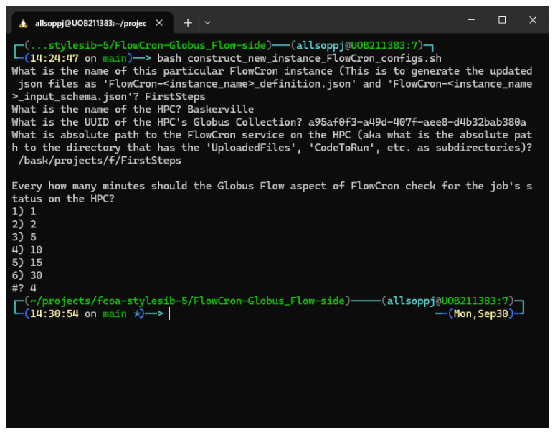Click the bash construct_new_instance command text
The height and width of the screenshot is (434, 555).
299,58
